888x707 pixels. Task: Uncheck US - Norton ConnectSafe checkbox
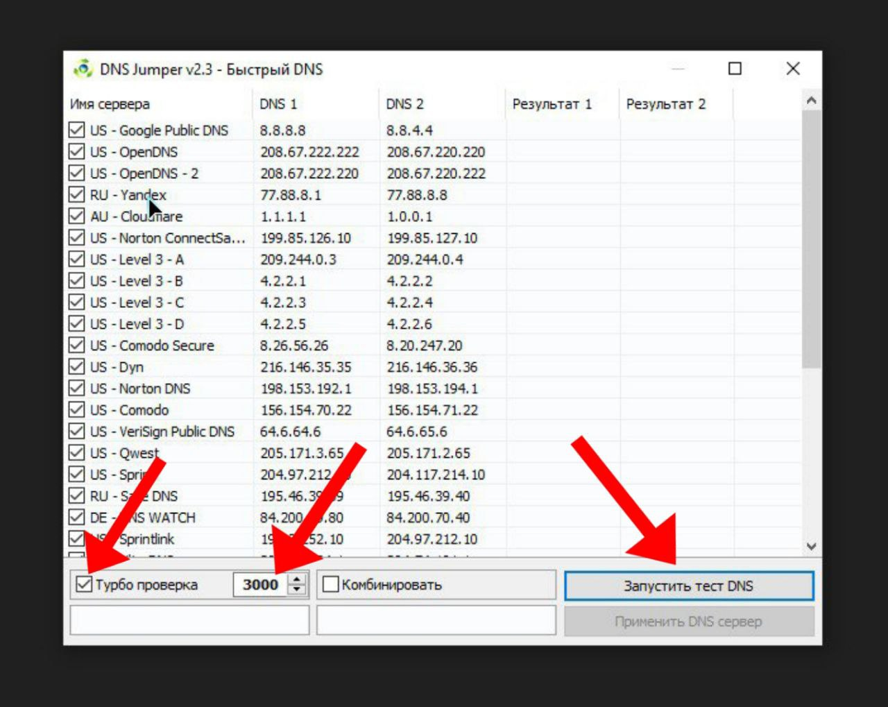pyautogui.click(x=77, y=237)
